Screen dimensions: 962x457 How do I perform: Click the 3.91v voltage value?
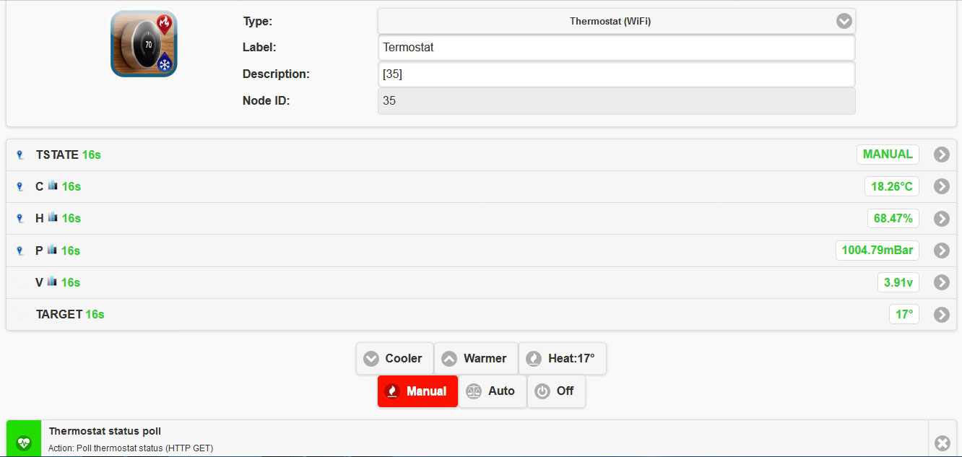(x=898, y=282)
